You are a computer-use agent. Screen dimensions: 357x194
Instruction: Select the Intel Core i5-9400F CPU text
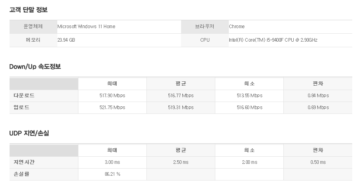tap(273, 40)
